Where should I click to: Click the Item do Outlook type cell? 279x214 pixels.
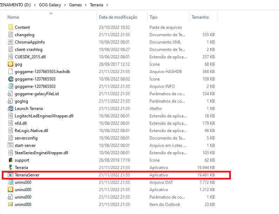(x=165, y=205)
